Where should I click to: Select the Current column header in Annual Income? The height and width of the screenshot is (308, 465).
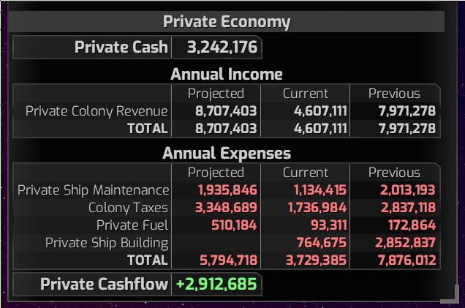306,94
